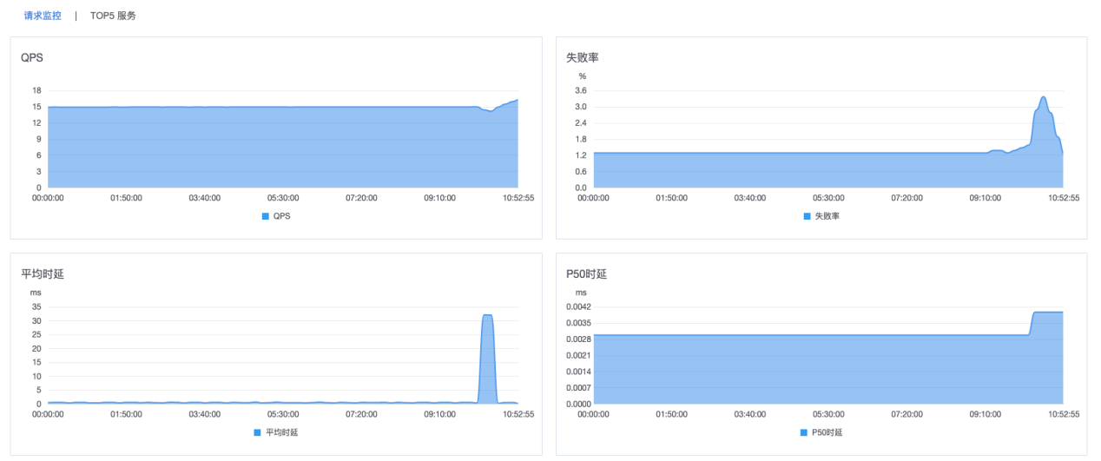Click the step rise in P50时延 chart
Viewport: 1101px width, 461px height.
point(1032,323)
